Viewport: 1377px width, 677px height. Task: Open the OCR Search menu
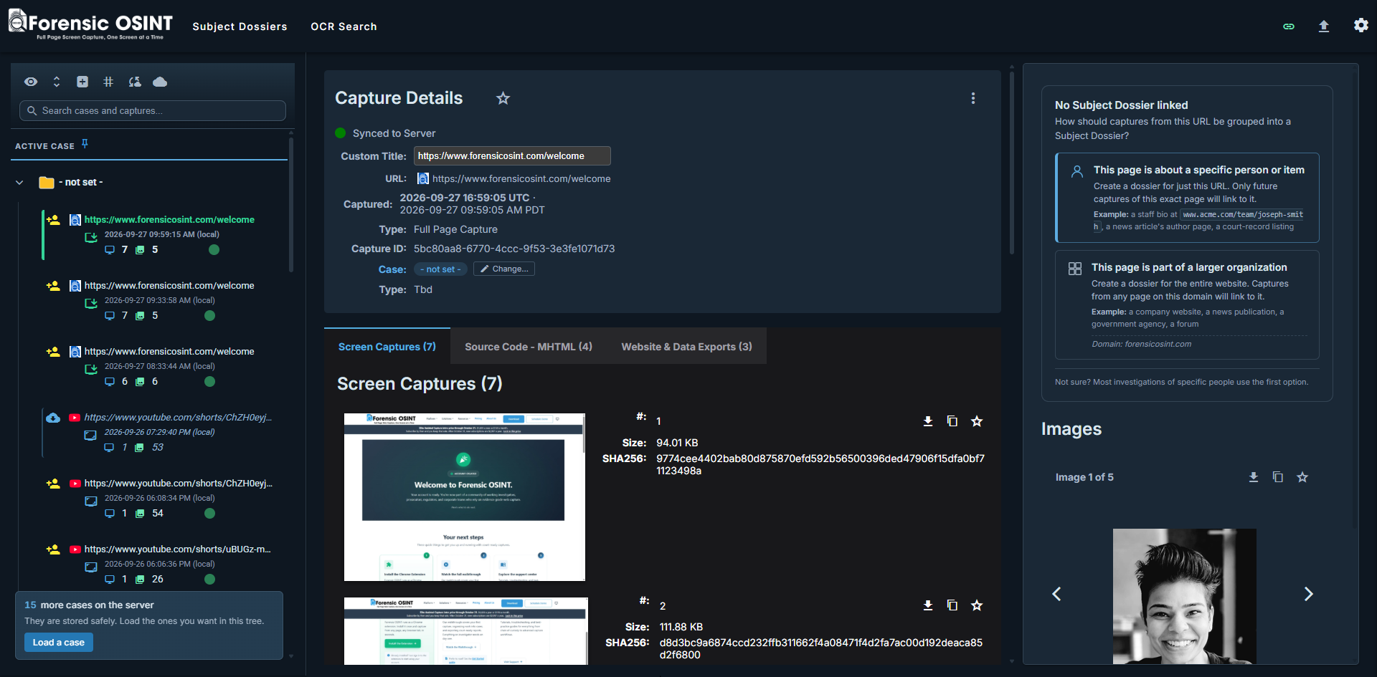344,27
